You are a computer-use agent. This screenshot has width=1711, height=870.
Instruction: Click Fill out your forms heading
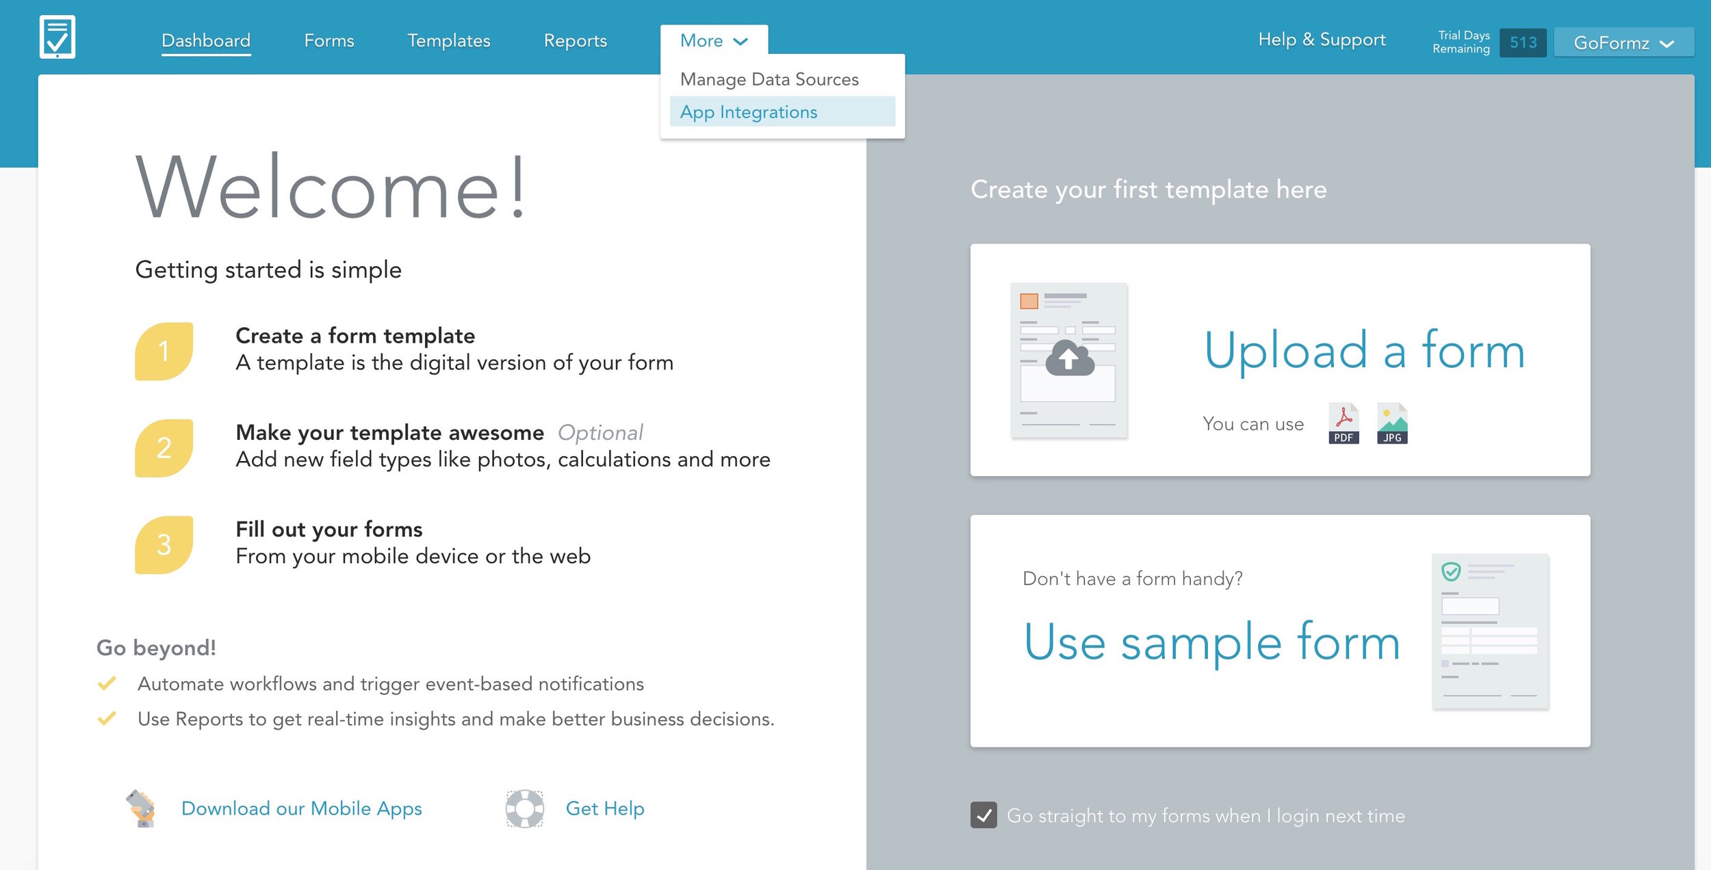[329, 529]
